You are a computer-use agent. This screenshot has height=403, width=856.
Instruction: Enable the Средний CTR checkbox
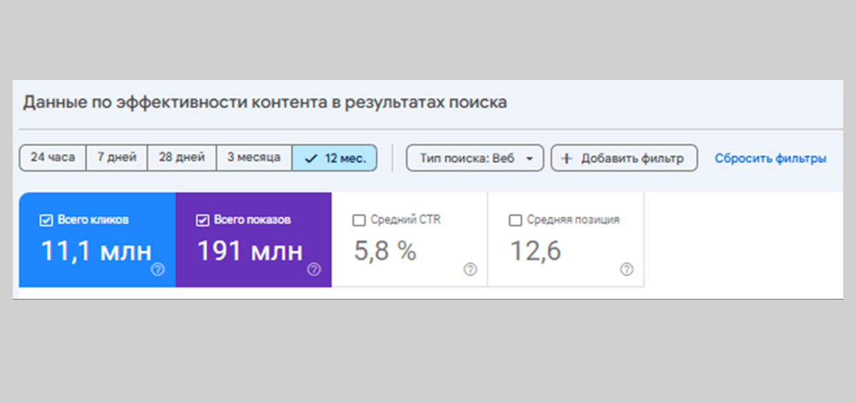(359, 220)
